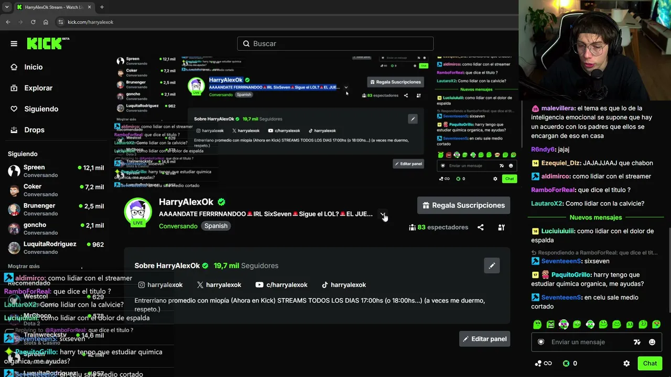The width and height of the screenshot is (671, 377).
Task: Select the angry square green emote
Action: pyautogui.click(x=550, y=325)
